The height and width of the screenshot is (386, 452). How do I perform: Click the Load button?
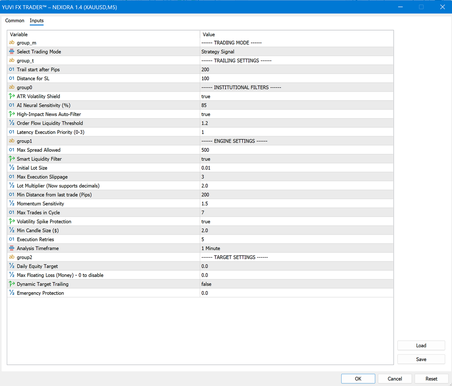(x=421, y=345)
